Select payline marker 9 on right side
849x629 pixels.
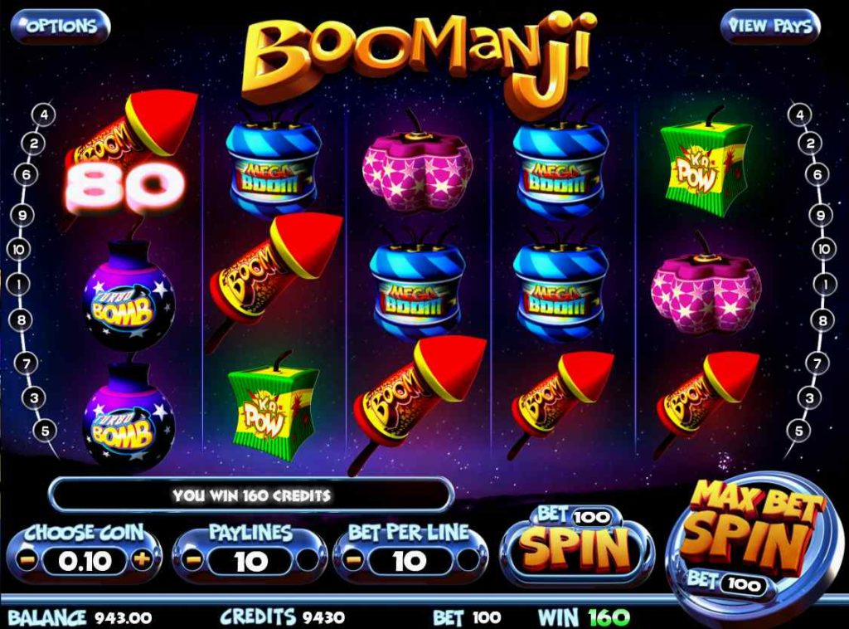pyautogui.click(x=820, y=215)
